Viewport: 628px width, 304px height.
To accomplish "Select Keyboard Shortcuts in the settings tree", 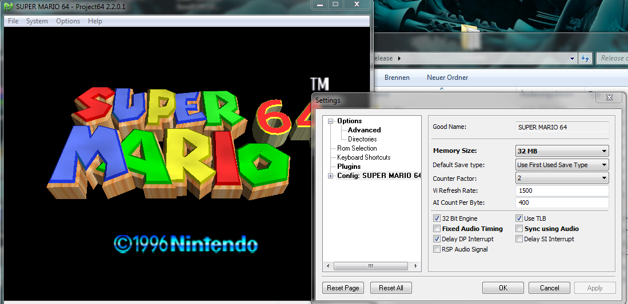I will pyautogui.click(x=363, y=157).
